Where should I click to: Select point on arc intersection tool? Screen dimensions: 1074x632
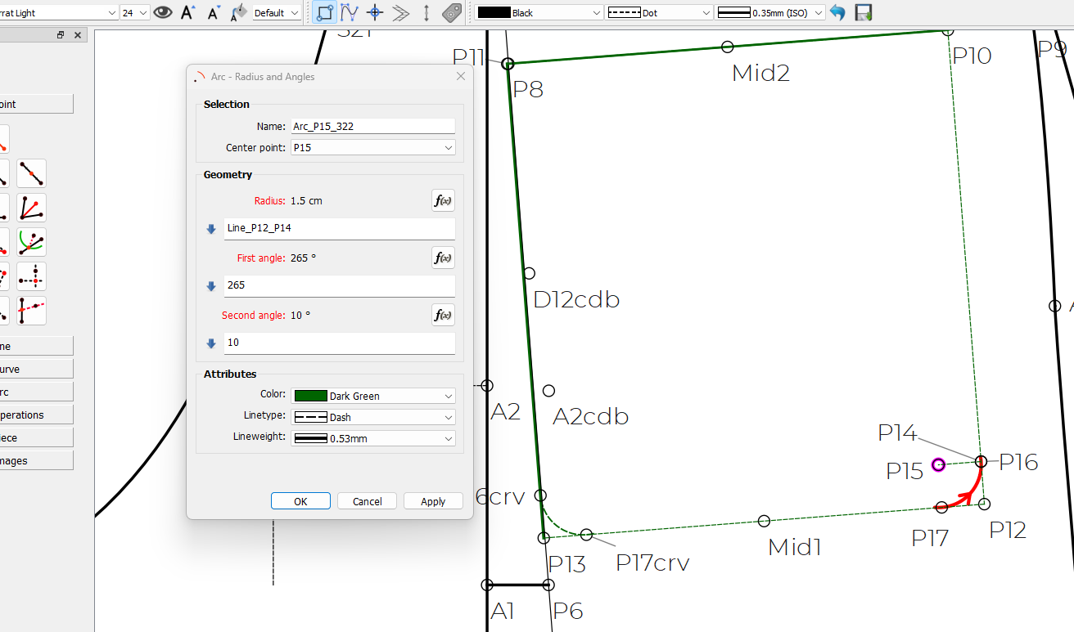[x=31, y=242]
